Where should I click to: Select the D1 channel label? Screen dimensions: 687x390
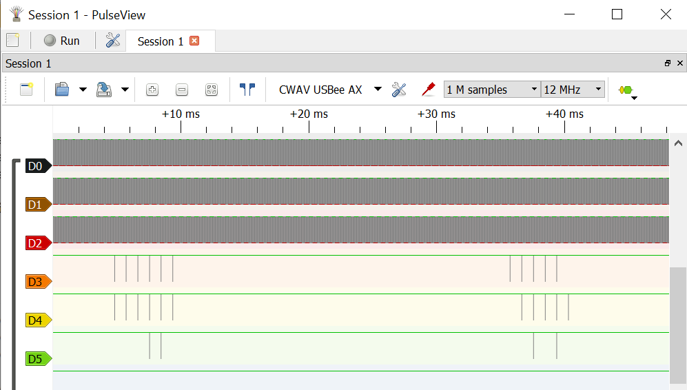[38, 205]
